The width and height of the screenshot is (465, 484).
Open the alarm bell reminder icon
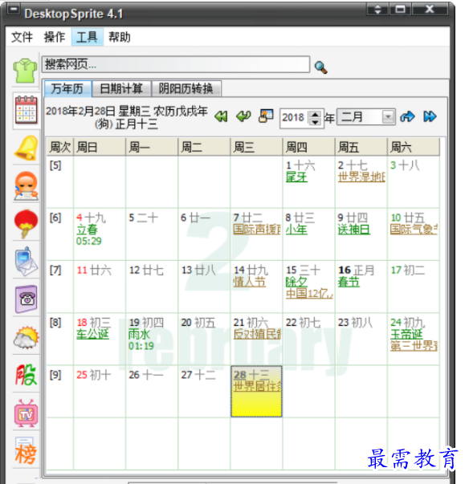coord(27,148)
